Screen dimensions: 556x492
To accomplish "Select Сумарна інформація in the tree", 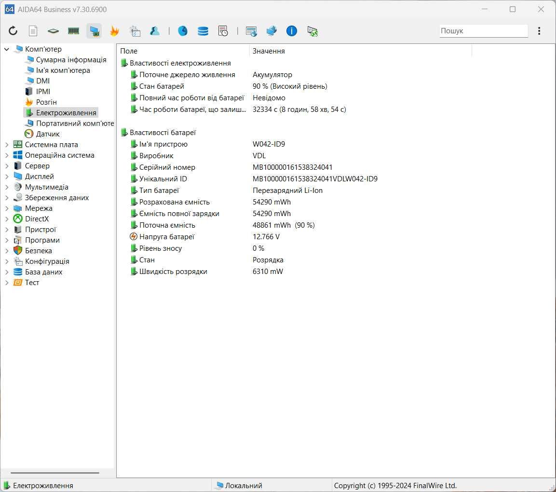I will coord(71,60).
